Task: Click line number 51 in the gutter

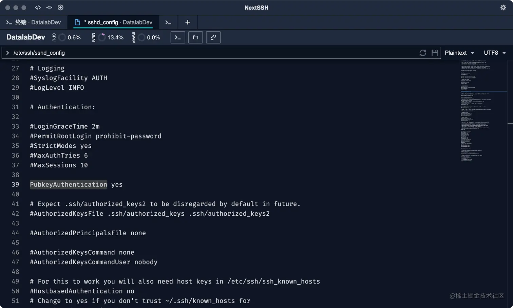Action: [15, 301]
